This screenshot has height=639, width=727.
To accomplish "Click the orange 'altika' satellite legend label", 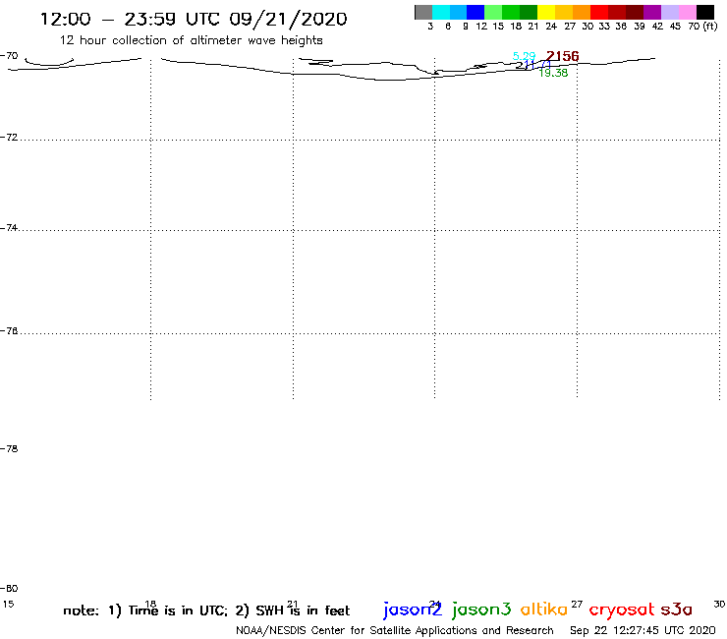I will click(544, 610).
